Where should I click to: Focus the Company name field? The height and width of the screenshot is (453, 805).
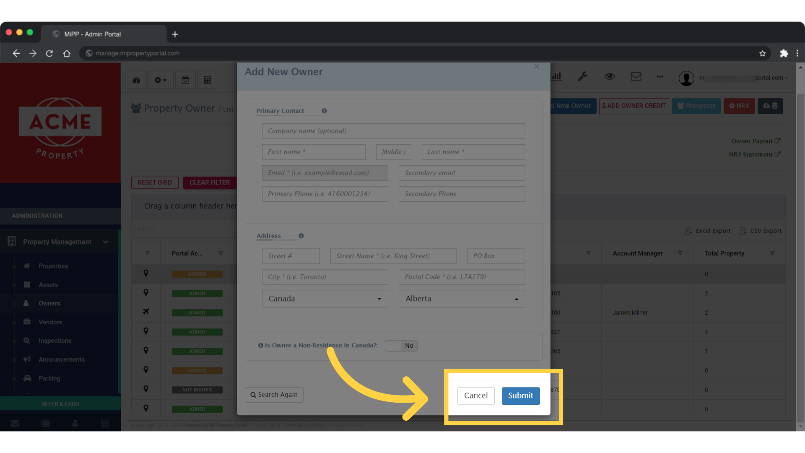(393, 131)
